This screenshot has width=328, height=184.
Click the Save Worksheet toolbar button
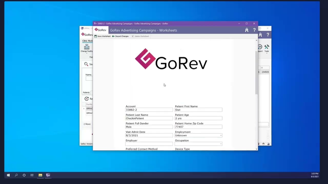pos(102,36)
